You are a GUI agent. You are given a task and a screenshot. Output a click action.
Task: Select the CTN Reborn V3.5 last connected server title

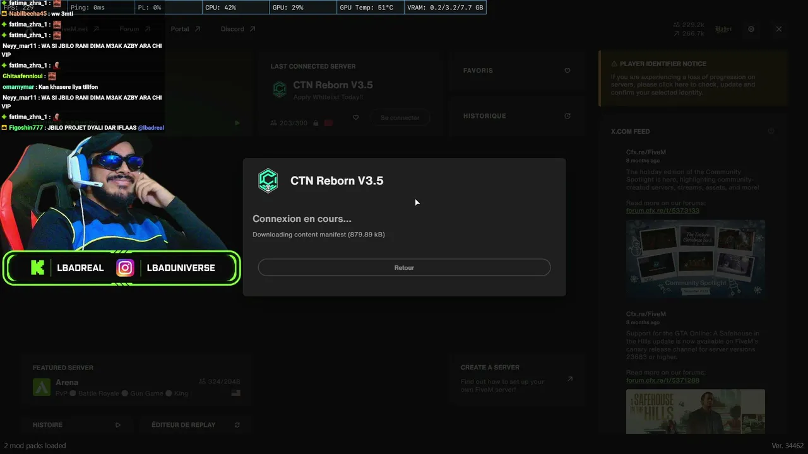click(x=333, y=85)
